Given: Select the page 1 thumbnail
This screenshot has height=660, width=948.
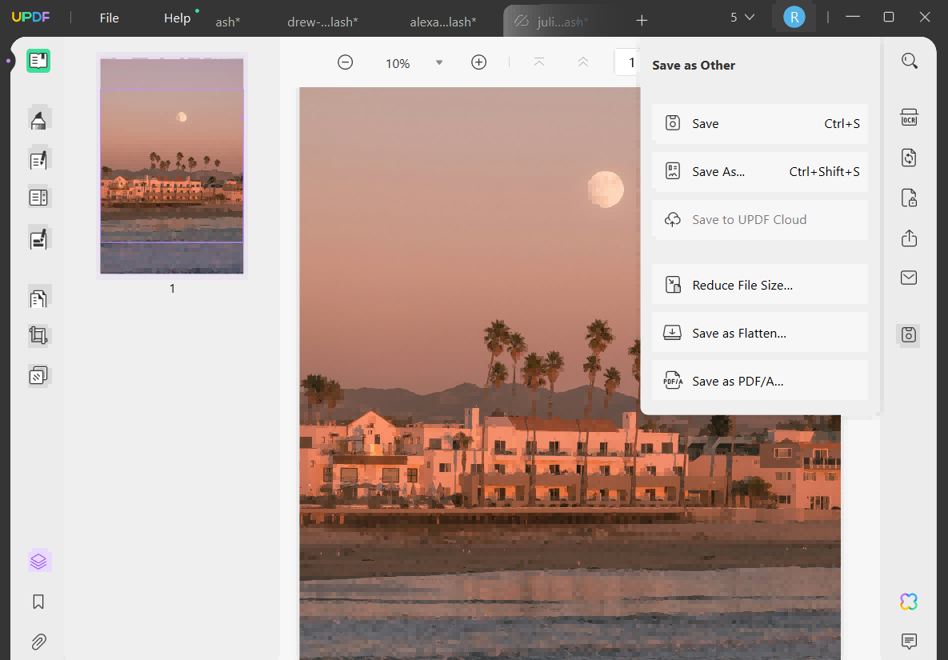Looking at the screenshot, I should click(x=171, y=166).
